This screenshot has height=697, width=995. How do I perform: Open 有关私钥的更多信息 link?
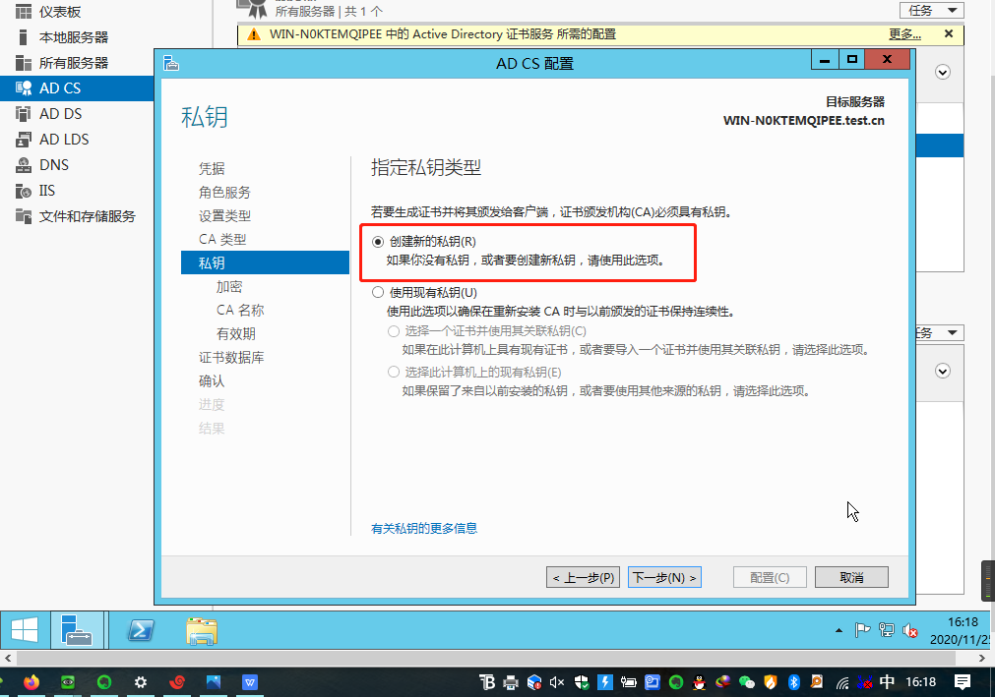click(x=424, y=529)
